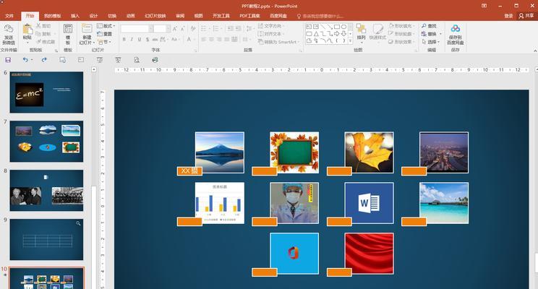Toggle left text alignment
The image size is (538, 289).
pos(204,40)
